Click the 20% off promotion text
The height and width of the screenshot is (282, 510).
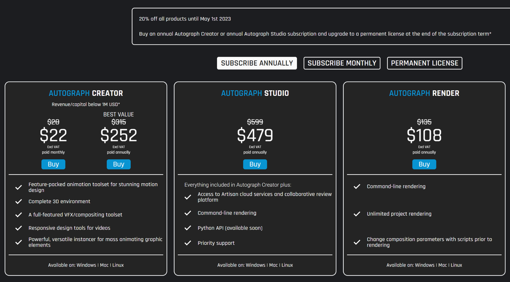point(185,19)
